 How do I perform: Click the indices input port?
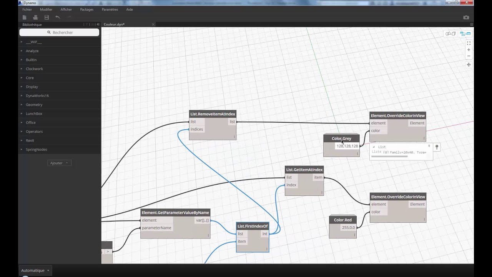click(x=197, y=129)
